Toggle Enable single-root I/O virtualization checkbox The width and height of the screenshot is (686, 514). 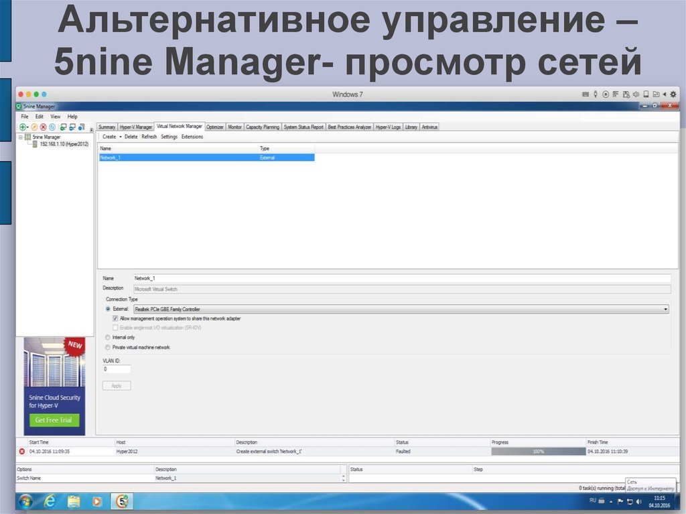115,328
